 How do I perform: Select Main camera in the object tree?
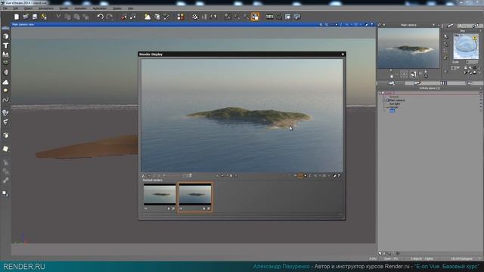click(397, 100)
